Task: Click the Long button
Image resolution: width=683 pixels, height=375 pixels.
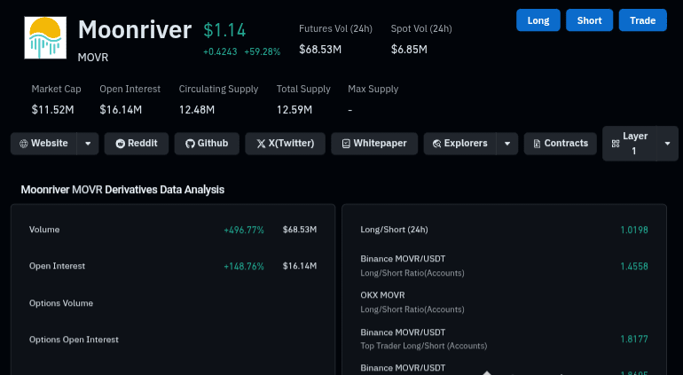Action: pos(538,20)
